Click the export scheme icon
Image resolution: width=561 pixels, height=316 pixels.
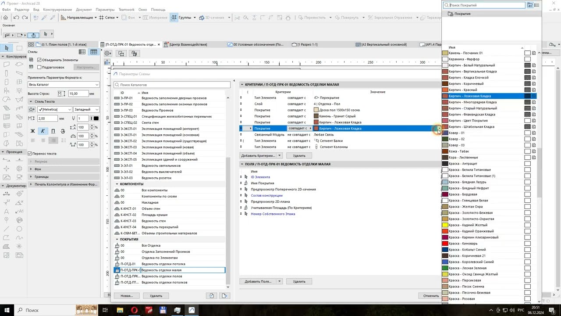click(224, 296)
